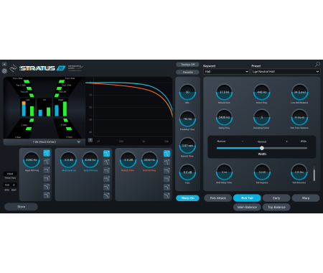The image size is (323, 273).
Task: Click the small square button below the frequency graph
Action: point(90,140)
